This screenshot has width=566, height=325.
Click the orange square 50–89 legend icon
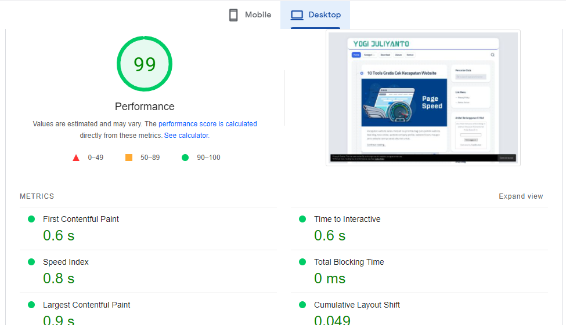click(129, 158)
